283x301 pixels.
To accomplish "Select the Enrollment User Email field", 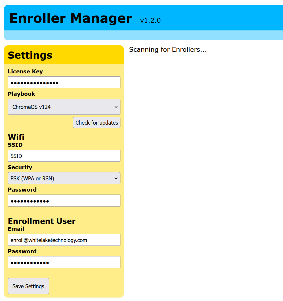I will [64, 240].
